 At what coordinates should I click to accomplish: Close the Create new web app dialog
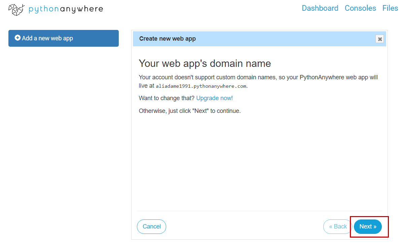pyautogui.click(x=379, y=39)
